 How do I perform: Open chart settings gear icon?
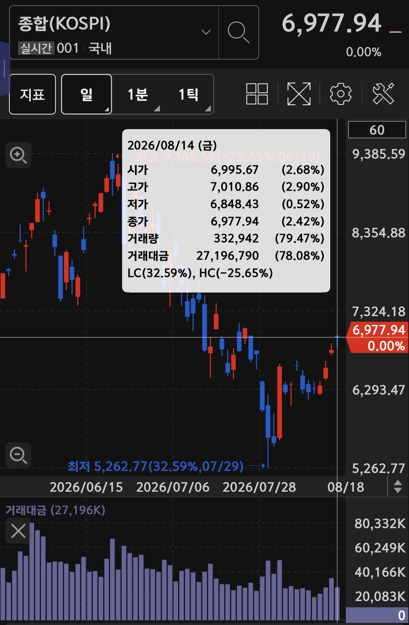(340, 94)
